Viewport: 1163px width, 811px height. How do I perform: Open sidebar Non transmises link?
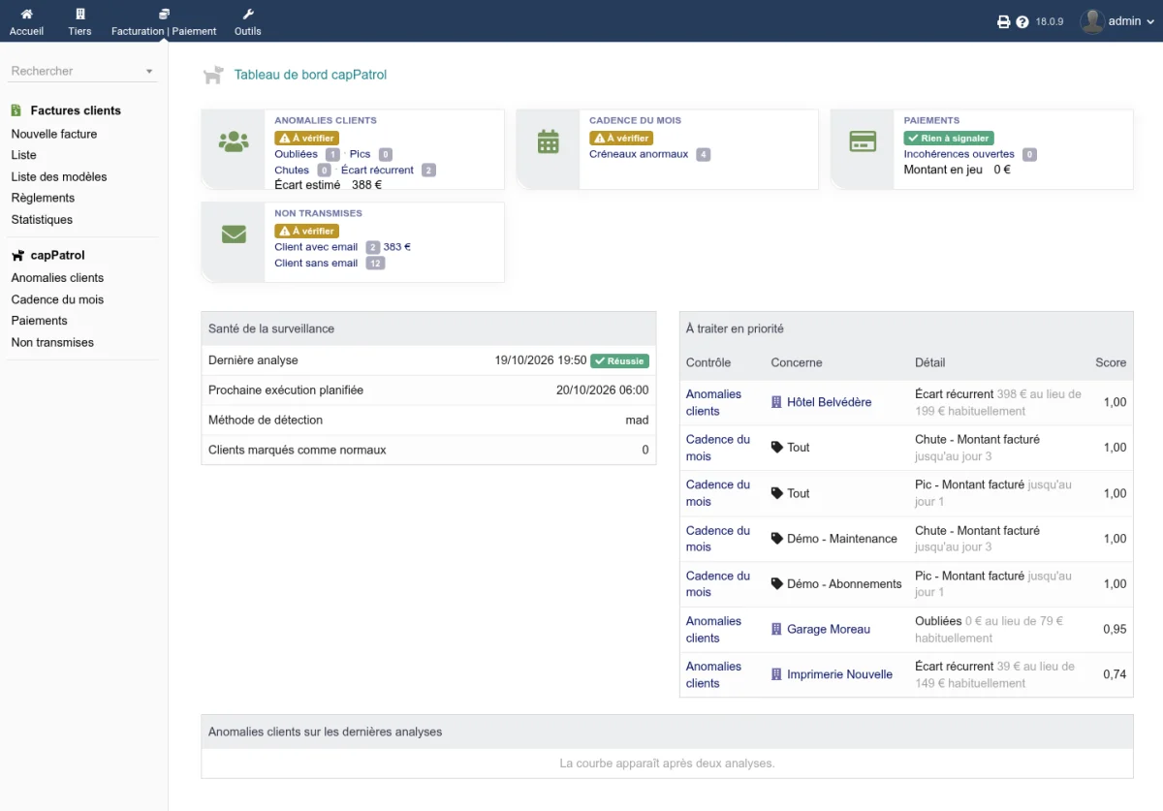pyautogui.click(x=52, y=342)
